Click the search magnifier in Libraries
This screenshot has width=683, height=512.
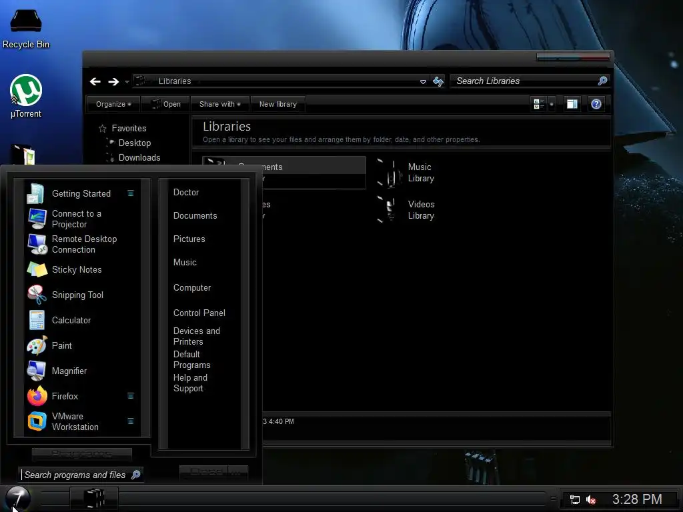602,81
